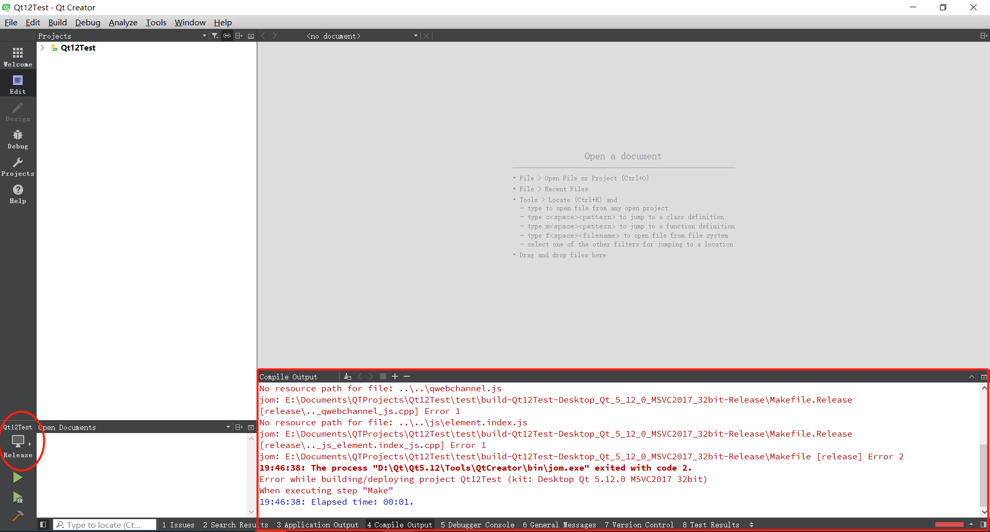Split the Projects side panel

coord(239,36)
